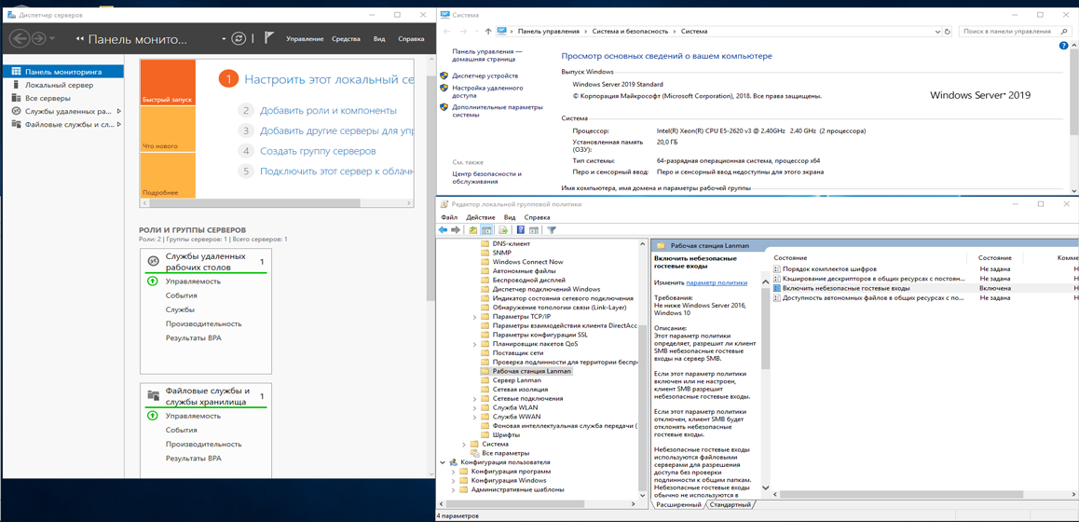The height and width of the screenshot is (522, 1079).
Task: Open Вид menu in Server Manager
Action: [379, 39]
